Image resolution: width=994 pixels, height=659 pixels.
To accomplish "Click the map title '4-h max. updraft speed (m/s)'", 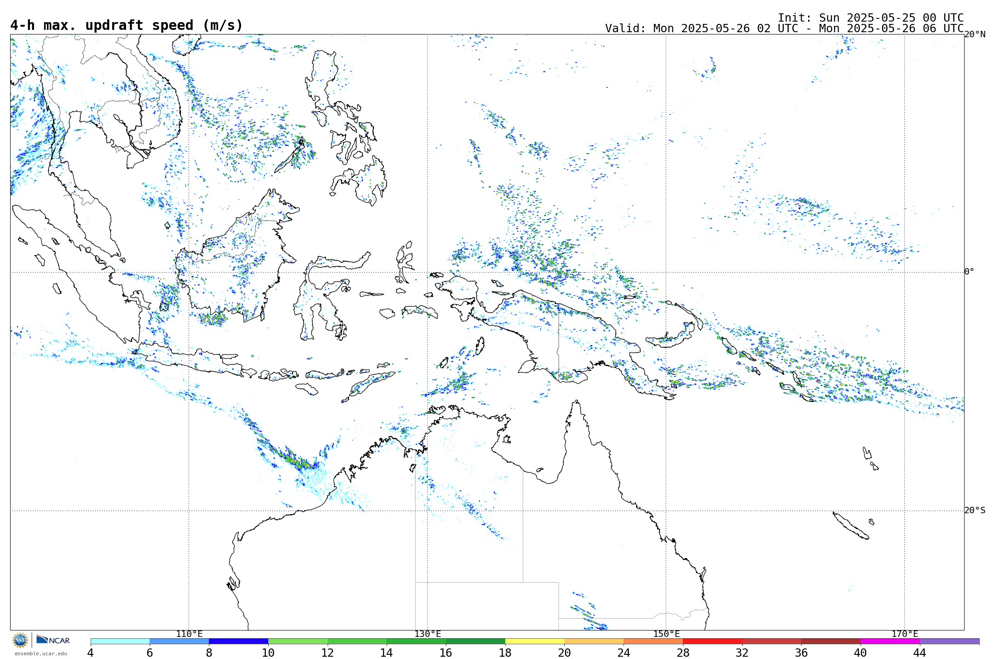I will tap(127, 25).
